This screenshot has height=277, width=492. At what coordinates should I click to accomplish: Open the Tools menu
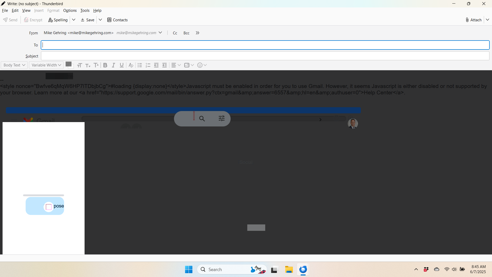click(85, 11)
